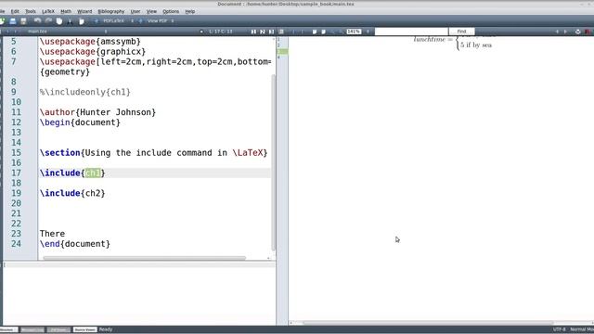594x334 pixels.
Task: Click the Open file toolbar icon
Action: tap(13, 21)
